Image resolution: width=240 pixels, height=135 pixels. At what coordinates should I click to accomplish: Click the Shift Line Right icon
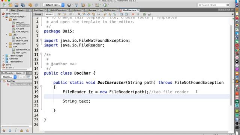pos(126,14)
